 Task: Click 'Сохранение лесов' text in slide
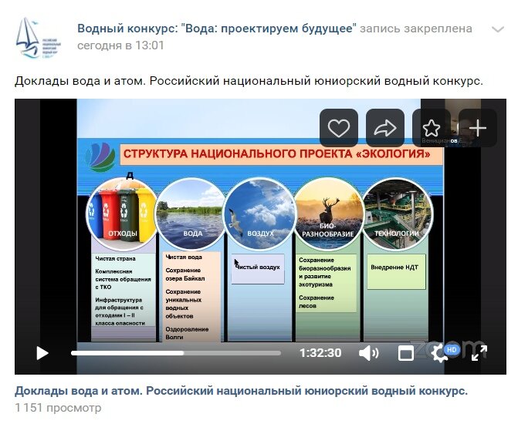[x=317, y=302]
